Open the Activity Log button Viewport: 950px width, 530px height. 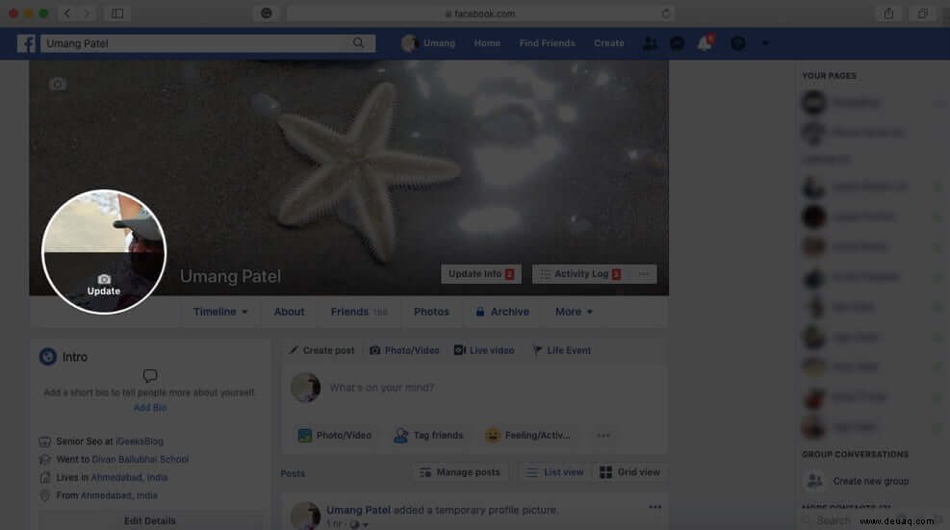tap(580, 274)
